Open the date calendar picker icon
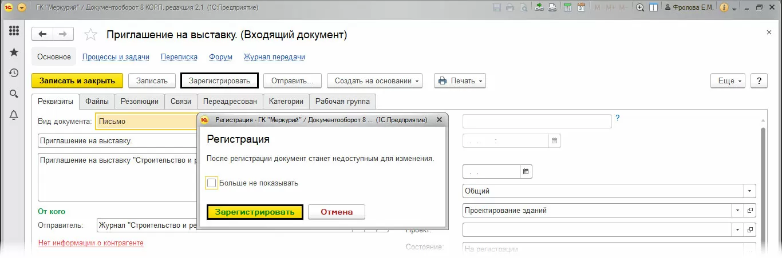This screenshot has width=782, height=258. pos(526,171)
